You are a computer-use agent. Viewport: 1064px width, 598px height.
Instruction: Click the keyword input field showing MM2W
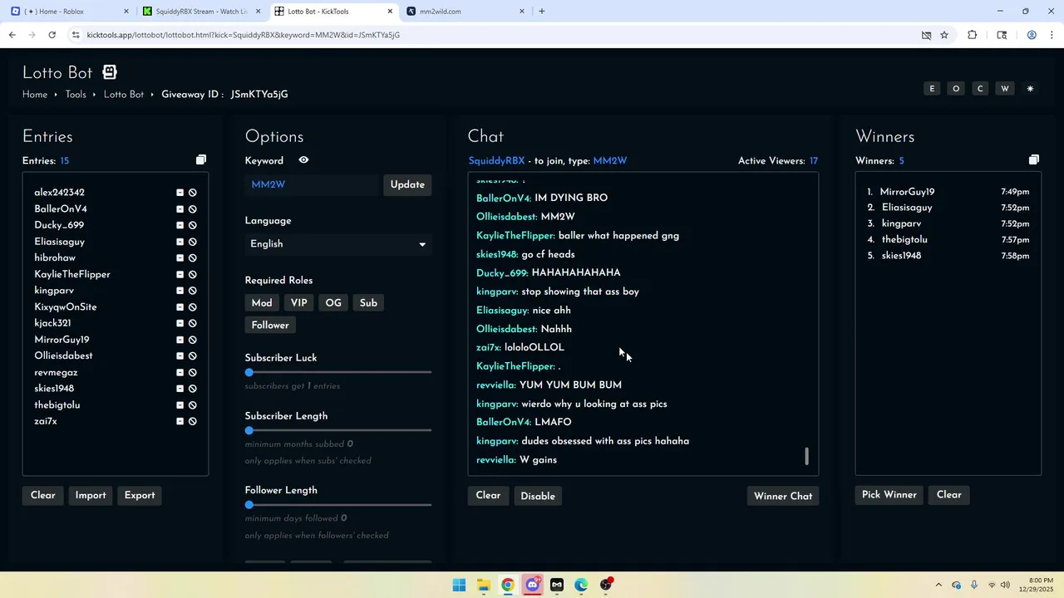312,184
